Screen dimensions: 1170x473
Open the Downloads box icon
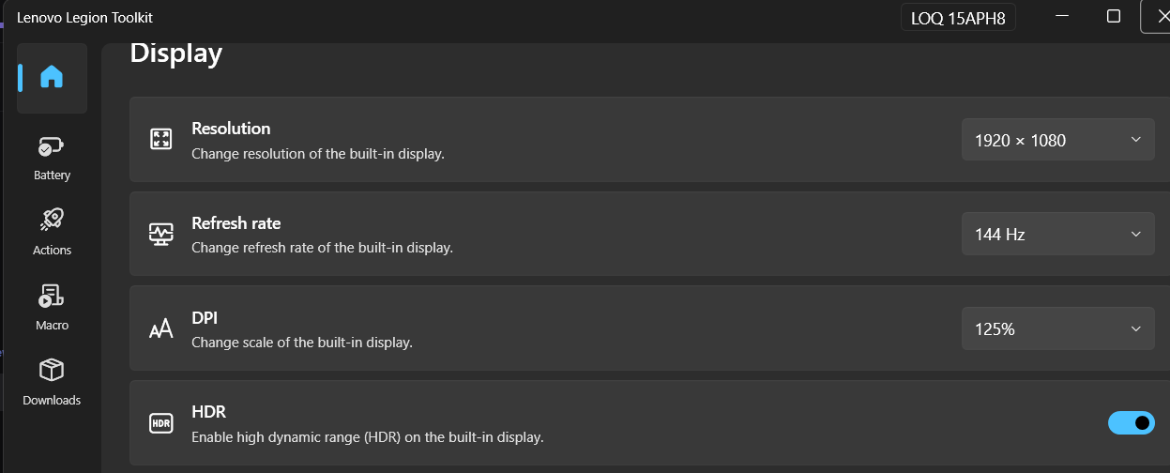pos(52,371)
